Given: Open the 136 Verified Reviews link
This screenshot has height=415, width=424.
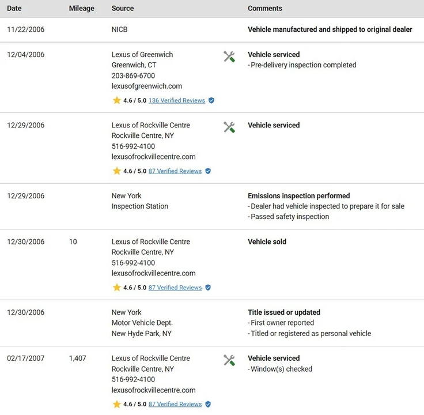Looking at the screenshot, I should click(177, 100).
